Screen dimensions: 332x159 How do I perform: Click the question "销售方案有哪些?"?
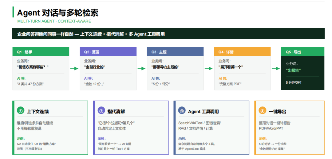pyautogui.click(x=33, y=67)
